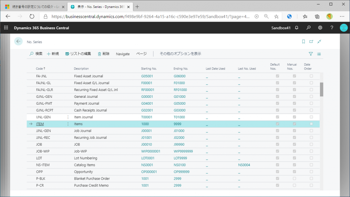
Task: Toggle Default Nos. checkbox for FA-JNL row
Action: pyautogui.click(x=278, y=76)
